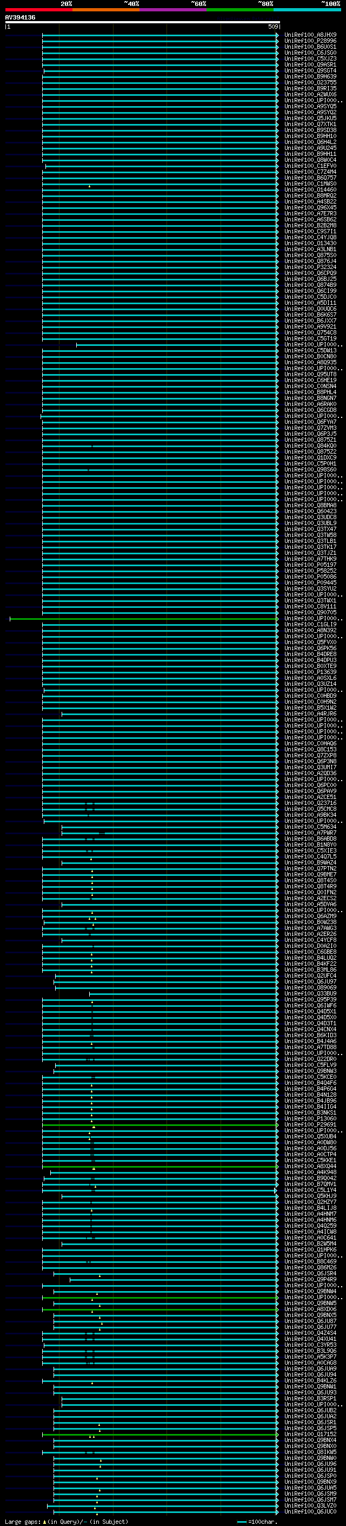Pick the UniRef100_O14460 row label
Viewport: 346px width, 1526px height.
[310, 189]
